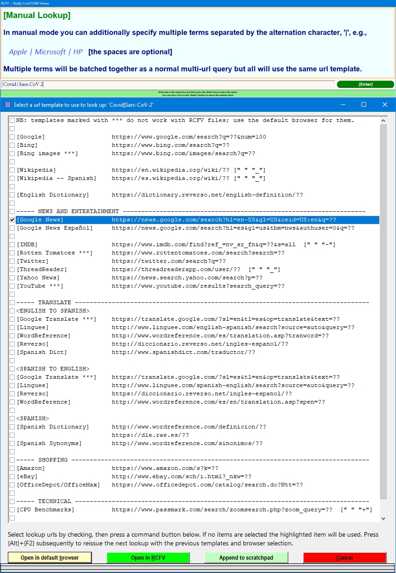Viewport: 396px width, 573px height.
Task: Check the [CPU Benchmarks] checkbox
Action: [12, 509]
